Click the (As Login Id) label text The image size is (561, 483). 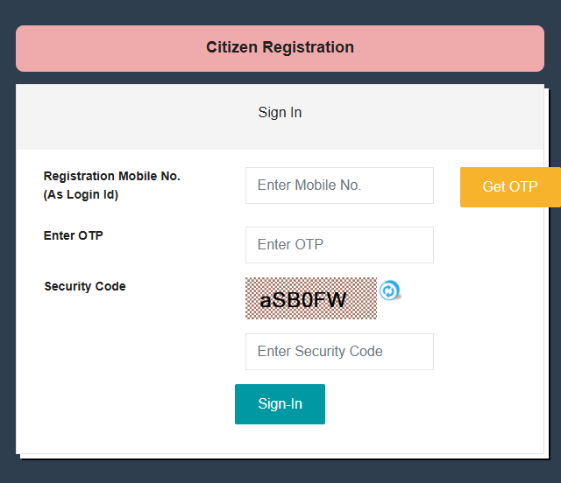pyautogui.click(x=81, y=195)
